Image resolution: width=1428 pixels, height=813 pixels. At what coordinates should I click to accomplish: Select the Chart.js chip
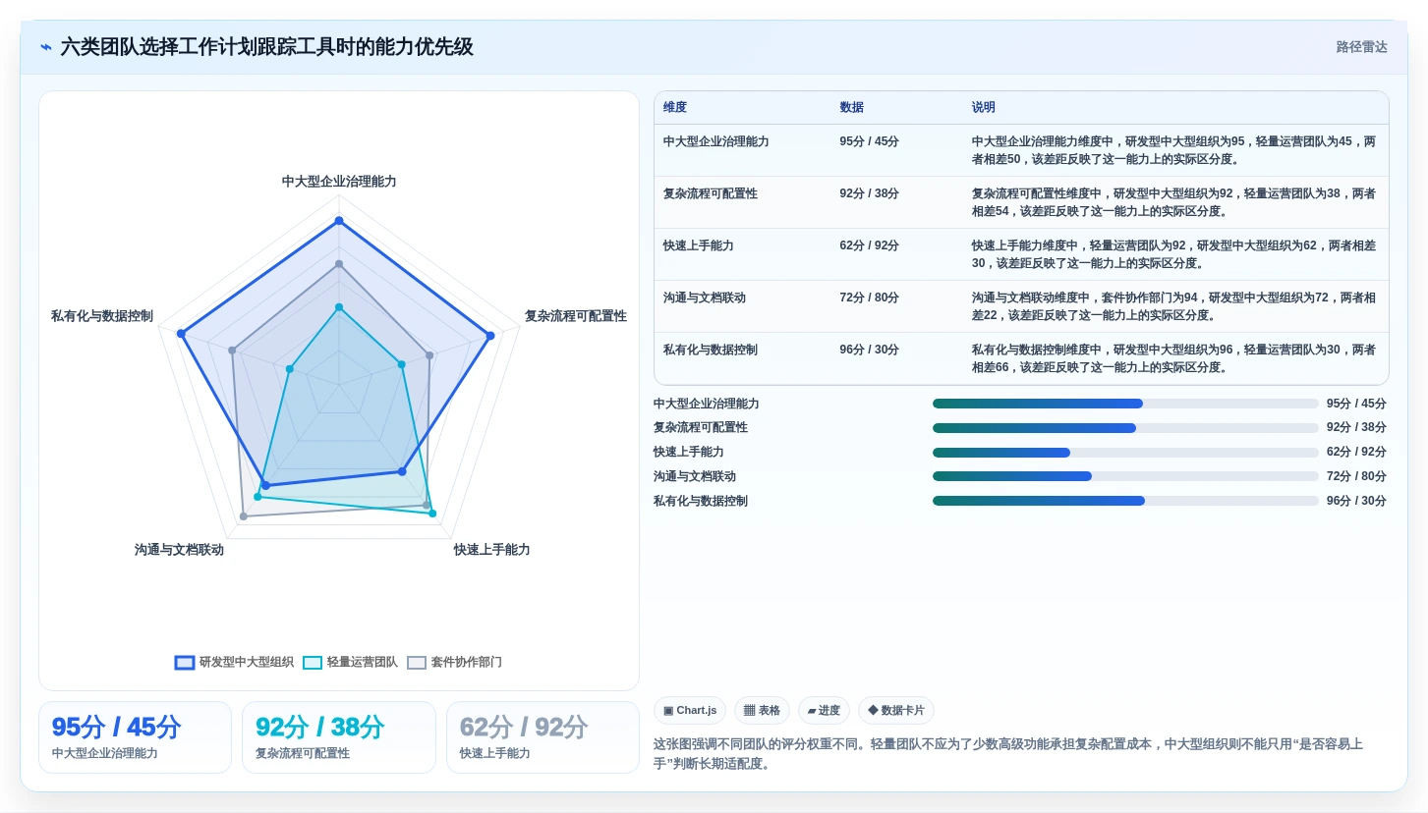690,711
